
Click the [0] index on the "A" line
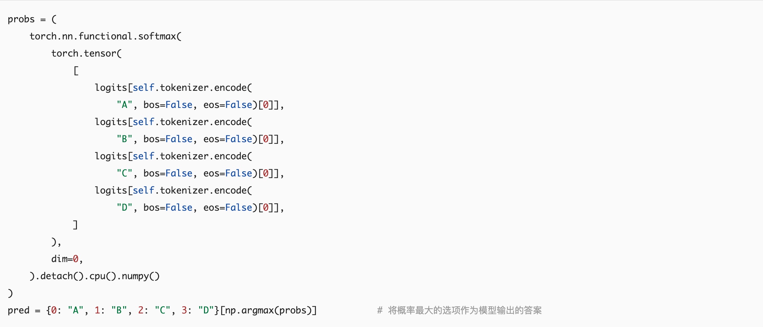pos(266,105)
